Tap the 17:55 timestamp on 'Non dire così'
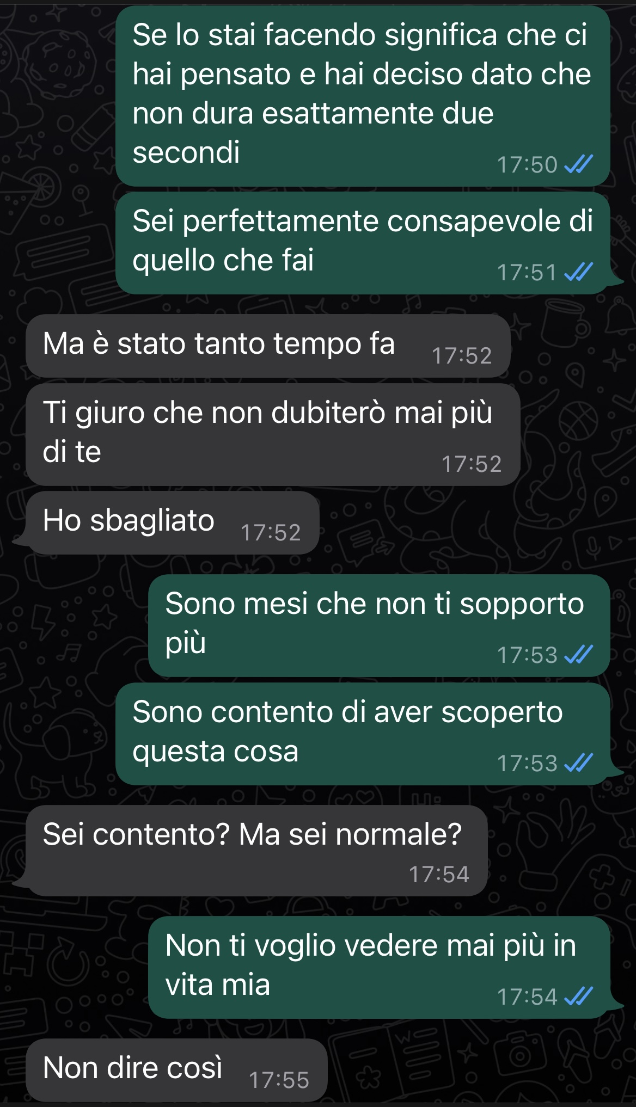The image size is (636, 1107). coord(279,1080)
